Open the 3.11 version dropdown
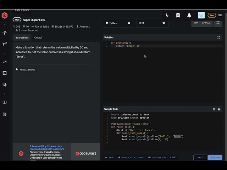The width and height of the screenshot is (227, 170). pos(152,23)
